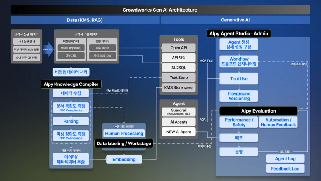
Task: Click the Data labeling / Workstage label
Action: 124,143
